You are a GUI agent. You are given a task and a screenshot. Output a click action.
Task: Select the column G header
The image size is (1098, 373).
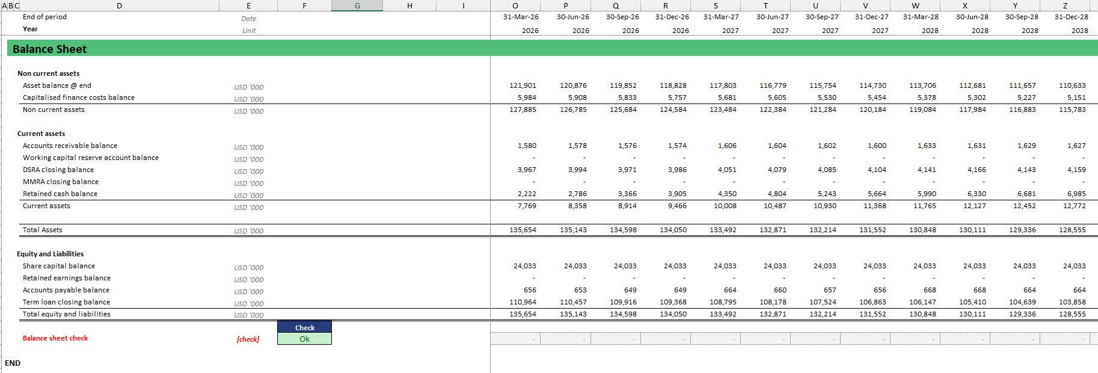(357, 5)
